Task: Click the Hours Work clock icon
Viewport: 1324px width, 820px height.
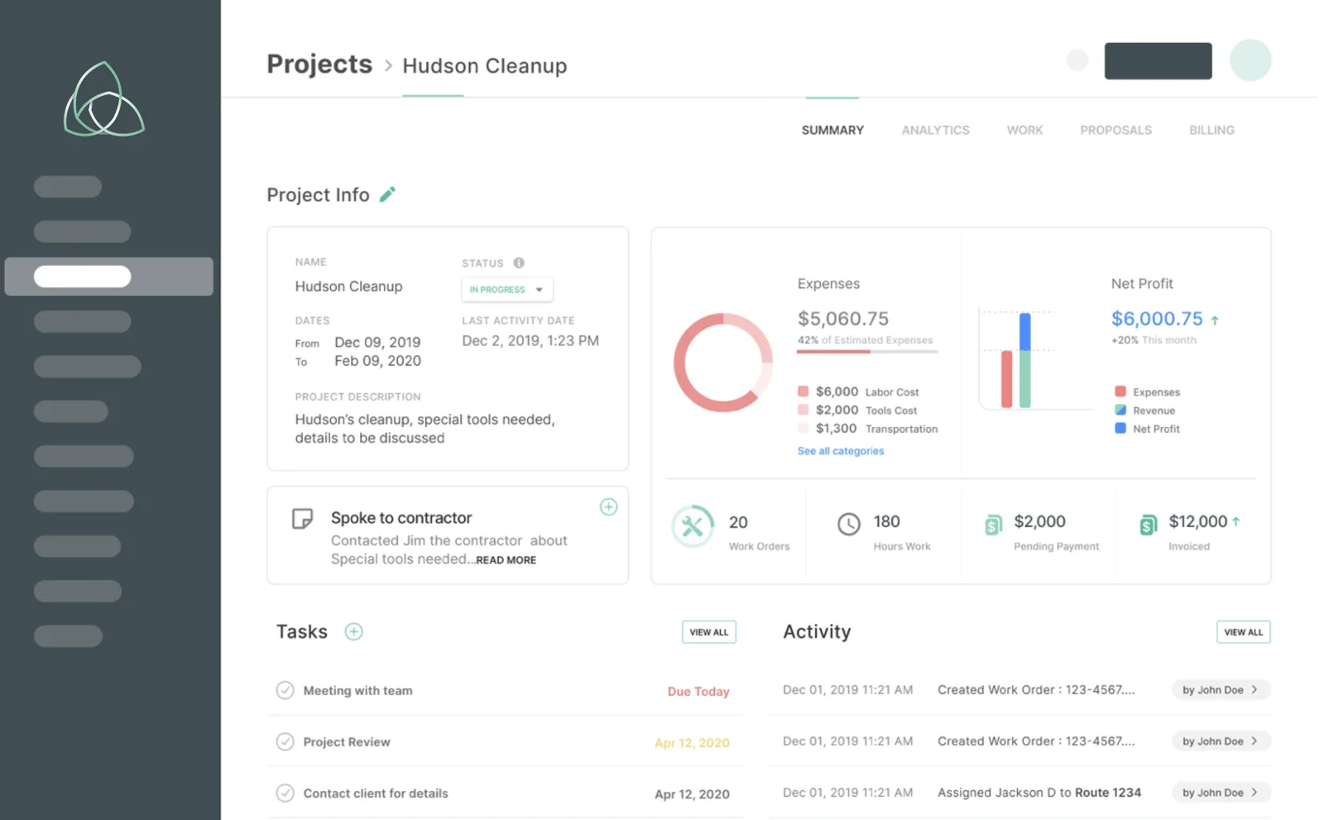Action: tap(849, 524)
